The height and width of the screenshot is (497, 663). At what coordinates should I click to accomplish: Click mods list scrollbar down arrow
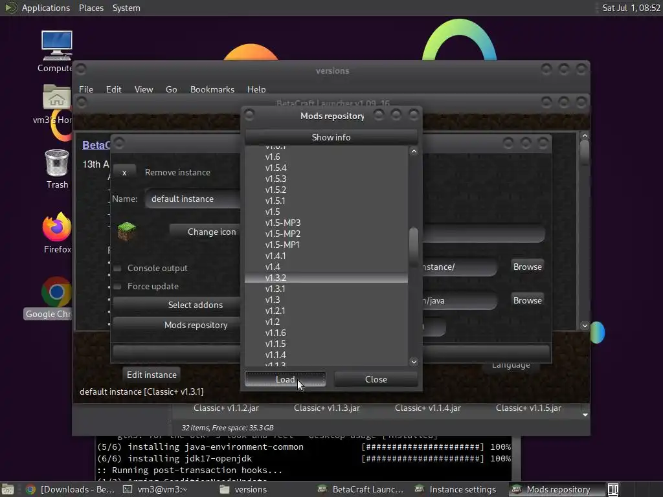414,362
